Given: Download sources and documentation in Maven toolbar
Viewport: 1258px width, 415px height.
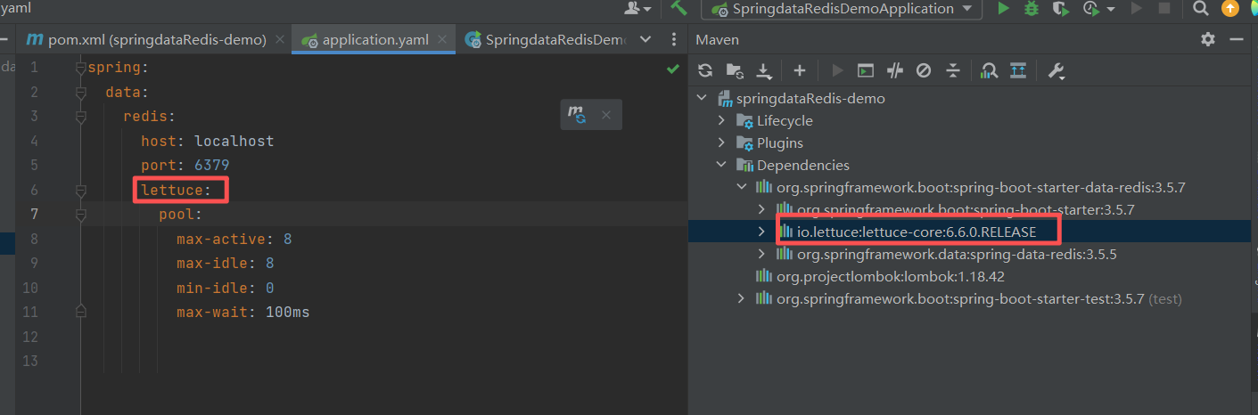Looking at the screenshot, I should click(x=764, y=70).
